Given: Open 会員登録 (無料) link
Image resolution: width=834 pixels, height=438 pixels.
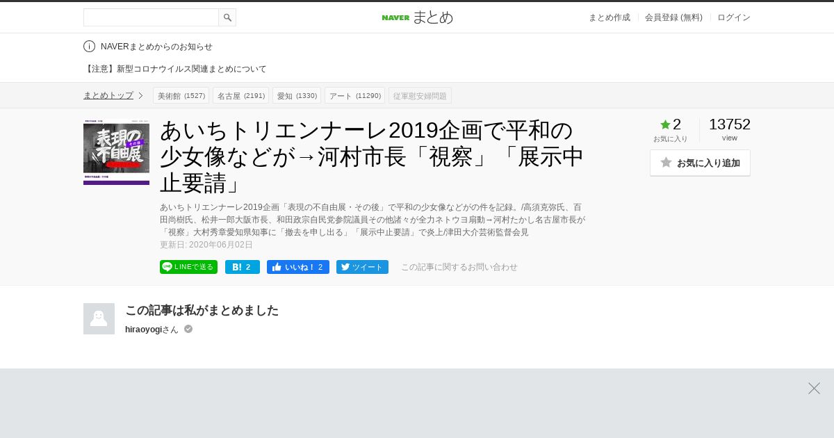Looking at the screenshot, I should (673, 17).
